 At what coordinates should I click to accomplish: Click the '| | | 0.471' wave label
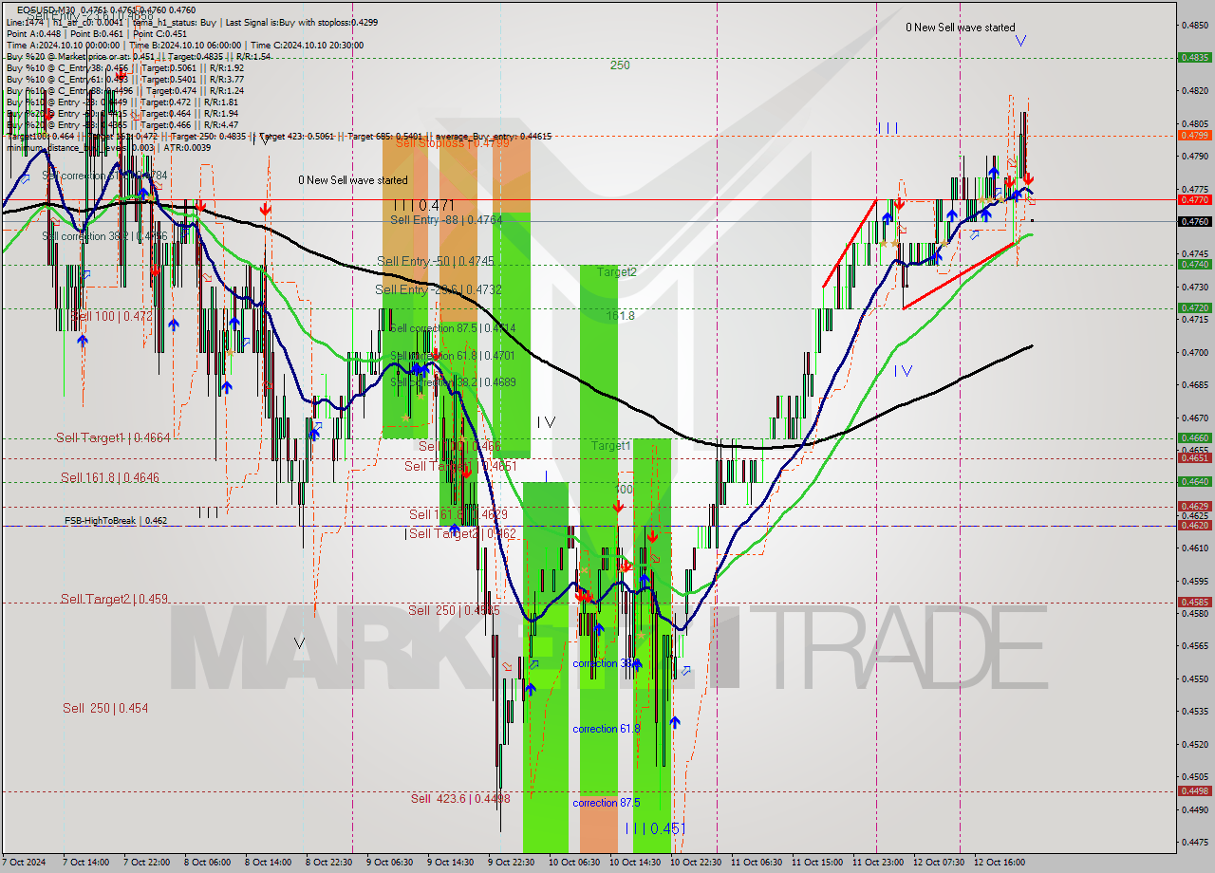click(423, 204)
